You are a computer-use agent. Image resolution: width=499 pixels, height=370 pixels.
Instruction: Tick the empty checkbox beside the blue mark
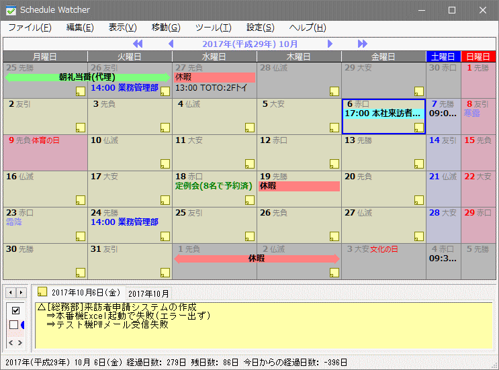coord(13,325)
